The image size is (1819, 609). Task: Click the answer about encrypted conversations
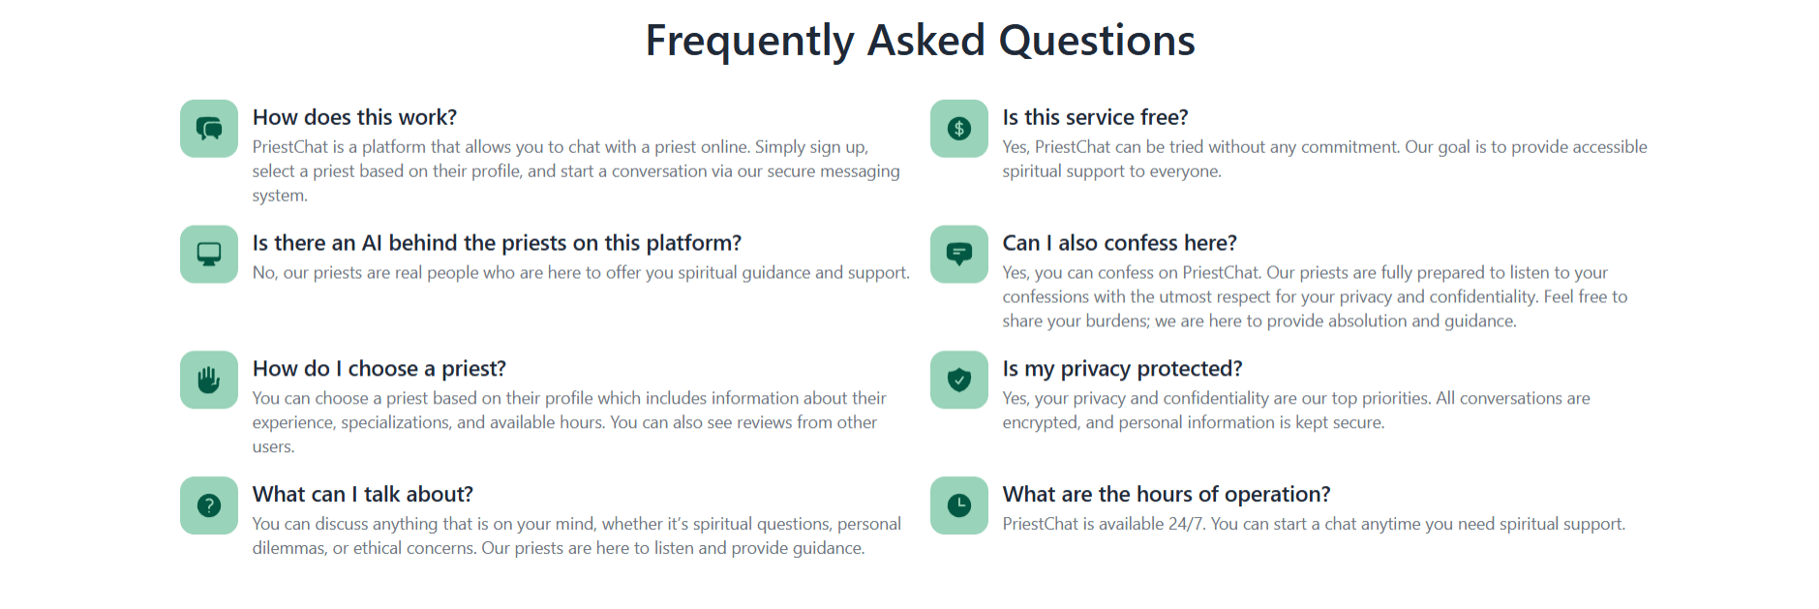pyautogui.click(x=1296, y=411)
